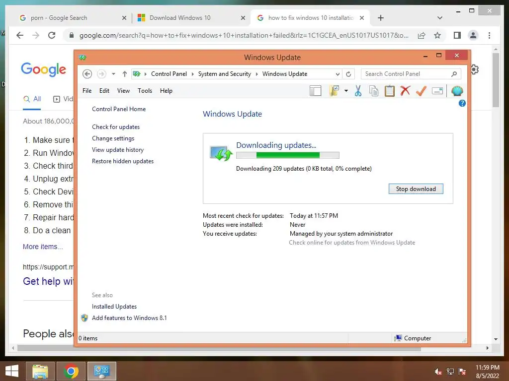This screenshot has height=381, width=509.
Task: Click Check for updates link
Action: 116,127
